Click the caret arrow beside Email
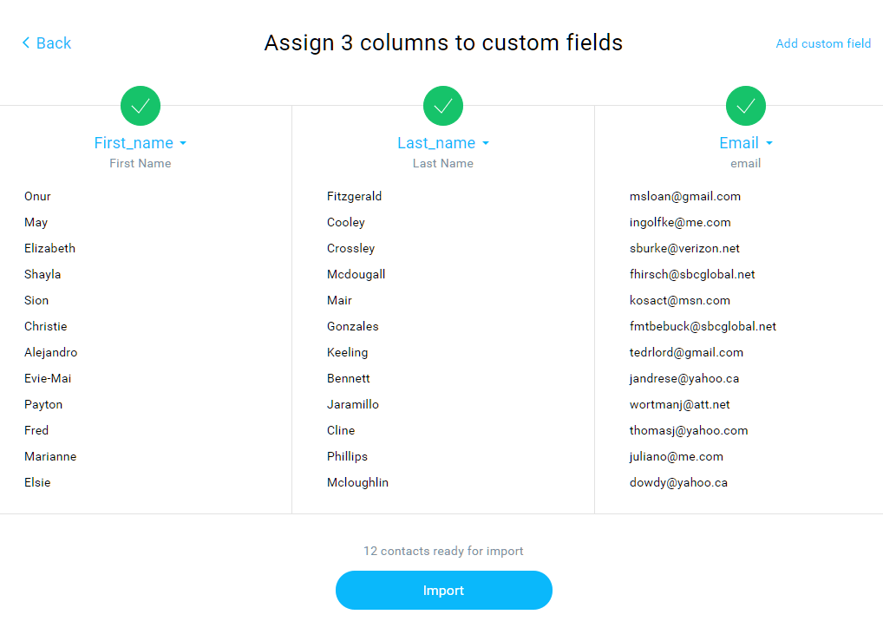The width and height of the screenshot is (883, 634). pyautogui.click(x=769, y=144)
